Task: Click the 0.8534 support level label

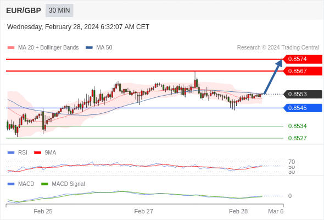Action: click(x=297, y=126)
